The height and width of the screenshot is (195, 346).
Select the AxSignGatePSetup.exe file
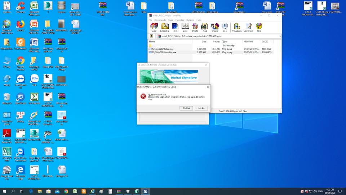click(x=162, y=49)
